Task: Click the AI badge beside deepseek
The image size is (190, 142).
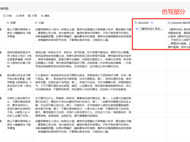Action: coord(152,23)
